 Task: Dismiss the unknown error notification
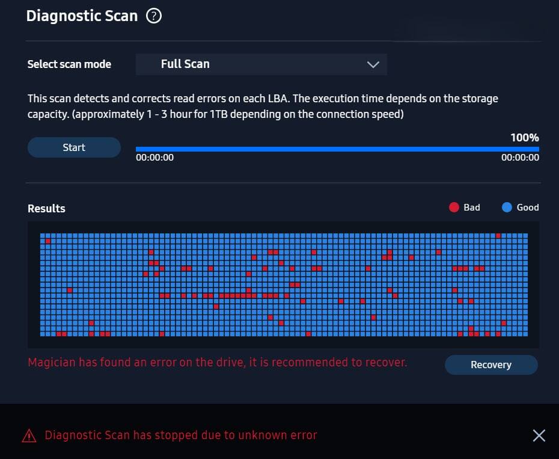pyautogui.click(x=539, y=436)
